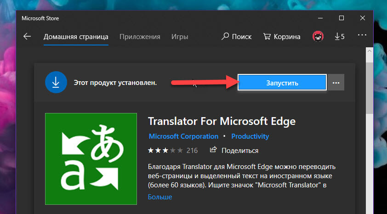Switch to Приложения tab
This screenshot has width=387, height=214.
[140, 37]
